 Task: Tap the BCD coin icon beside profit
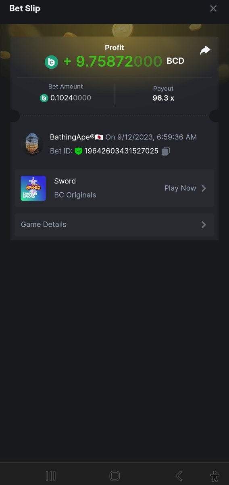click(x=51, y=62)
